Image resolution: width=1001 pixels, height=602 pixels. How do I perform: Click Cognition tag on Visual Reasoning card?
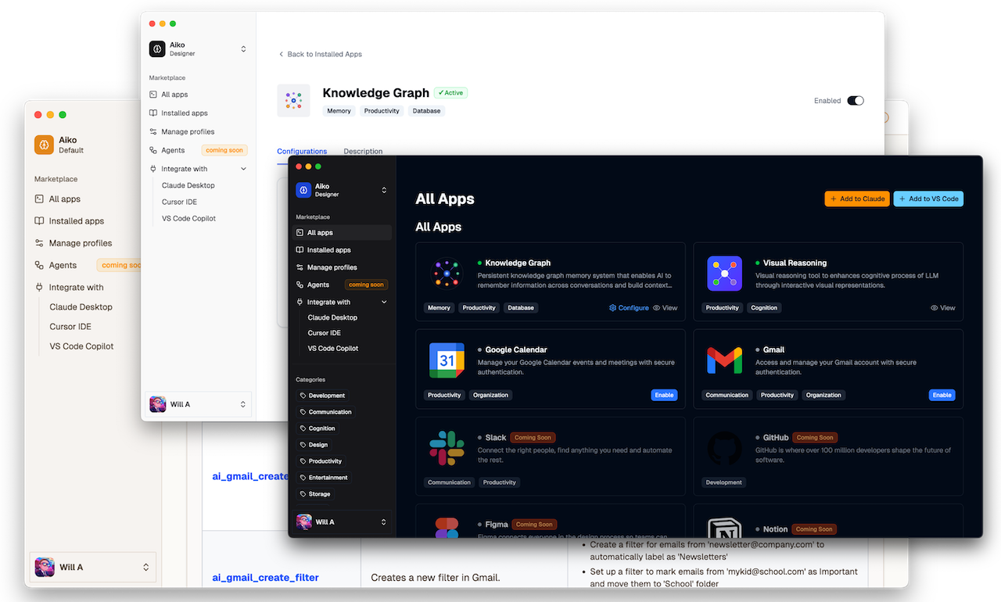point(764,308)
